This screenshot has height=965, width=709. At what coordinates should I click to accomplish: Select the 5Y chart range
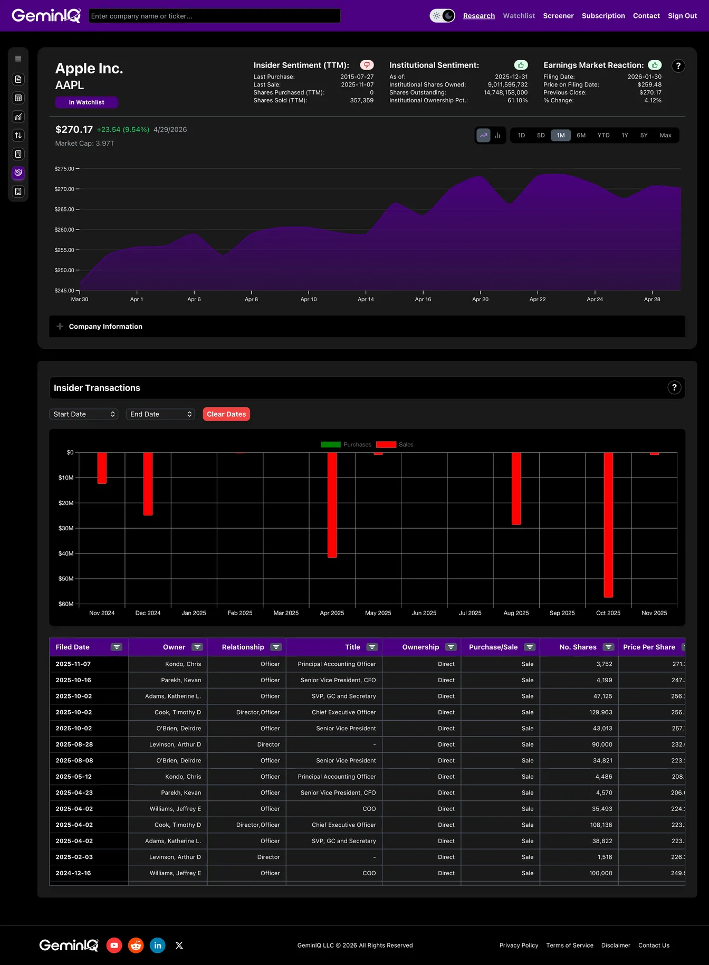click(644, 136)
